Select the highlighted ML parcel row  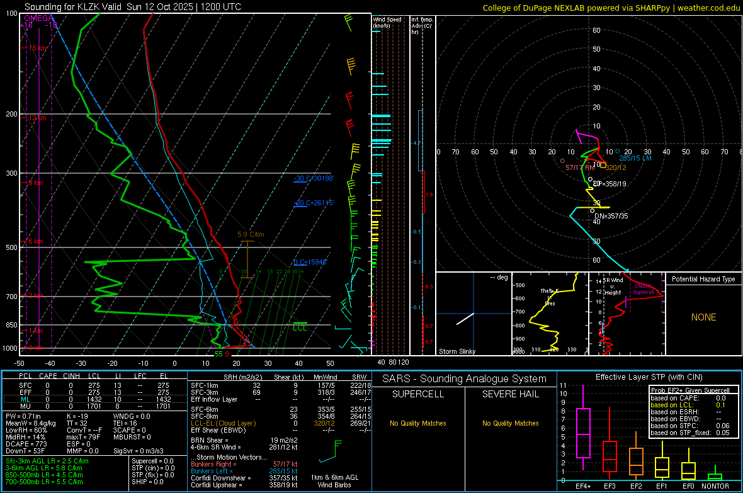click(95, 399)
